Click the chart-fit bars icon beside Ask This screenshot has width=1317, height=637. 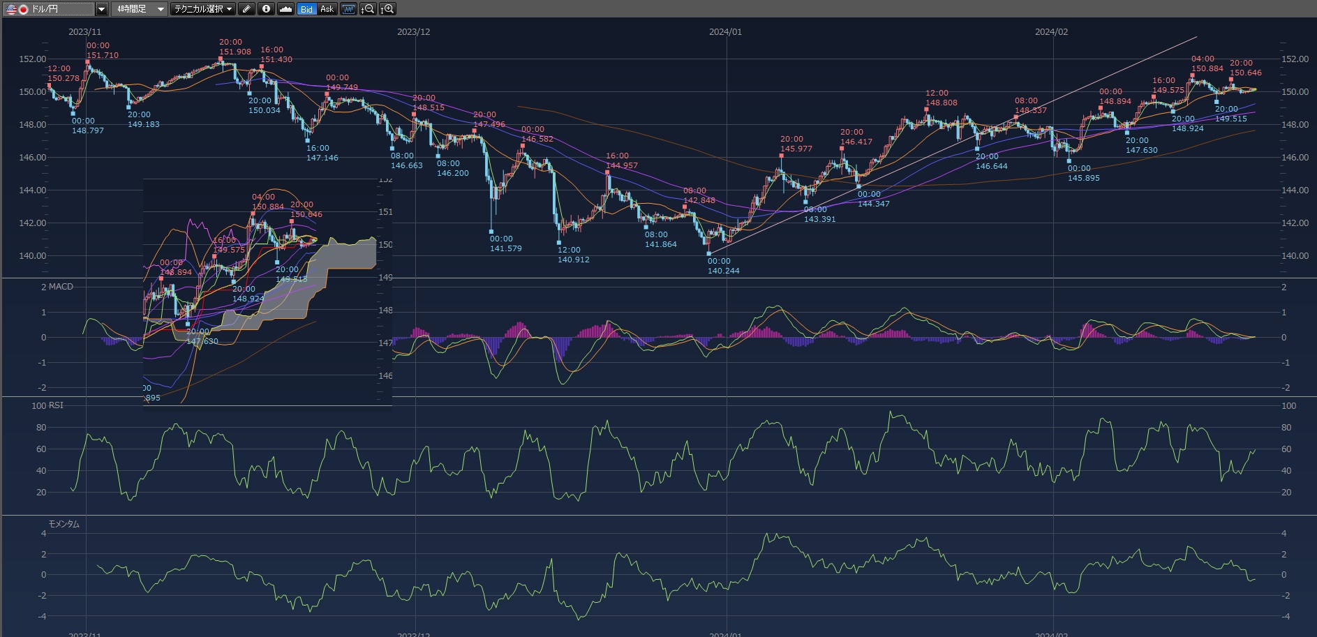(348, 9)
